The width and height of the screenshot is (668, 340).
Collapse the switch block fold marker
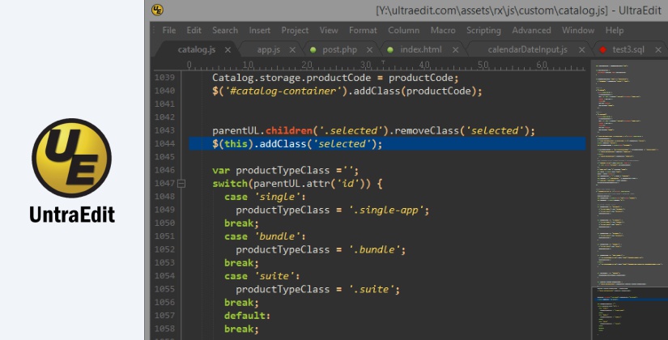181,184
